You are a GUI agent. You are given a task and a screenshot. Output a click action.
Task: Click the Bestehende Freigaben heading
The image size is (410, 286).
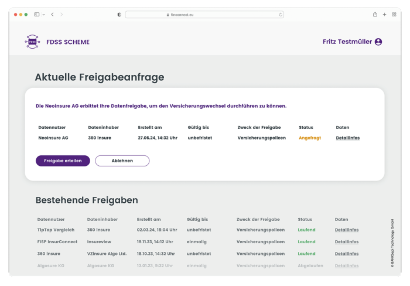pyautogui.click(x=87, y=200)
